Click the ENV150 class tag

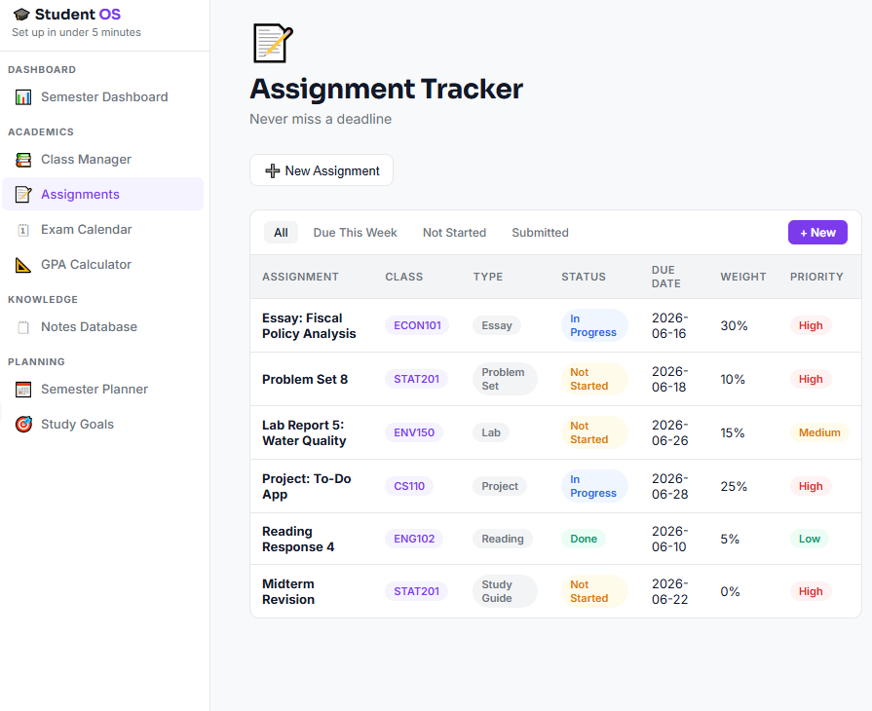pyautogui.click(x=414, y=432)
